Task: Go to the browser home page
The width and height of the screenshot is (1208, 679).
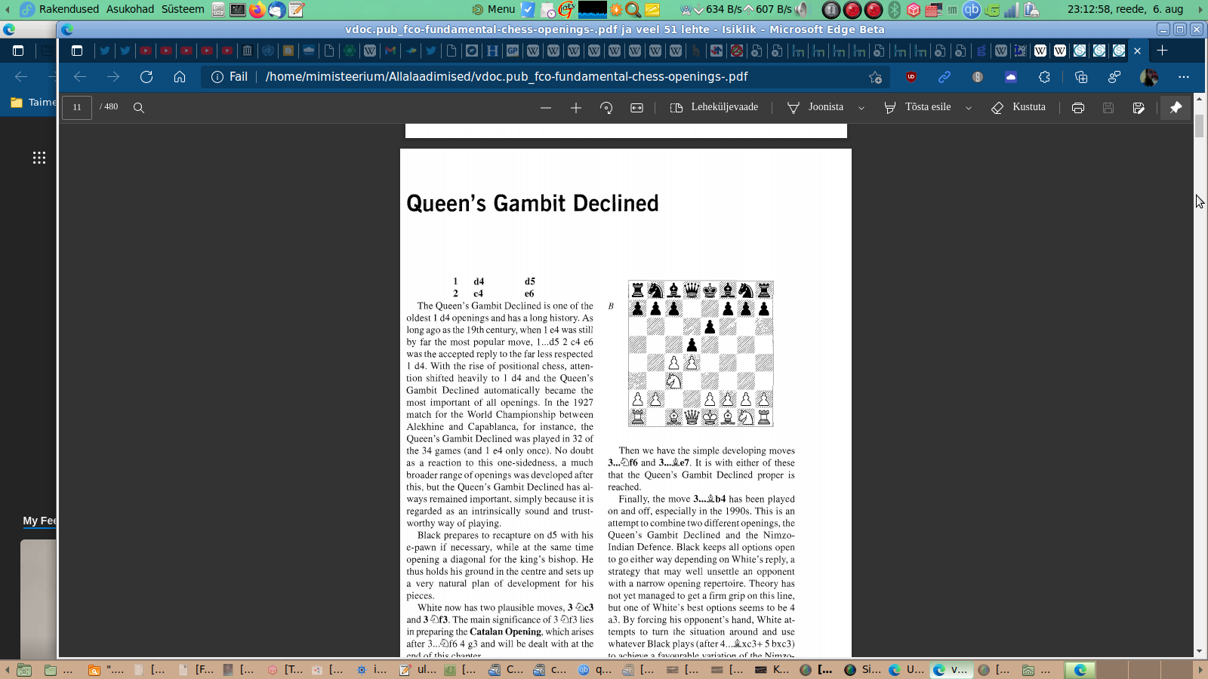Action: click(x=180, y=77)
